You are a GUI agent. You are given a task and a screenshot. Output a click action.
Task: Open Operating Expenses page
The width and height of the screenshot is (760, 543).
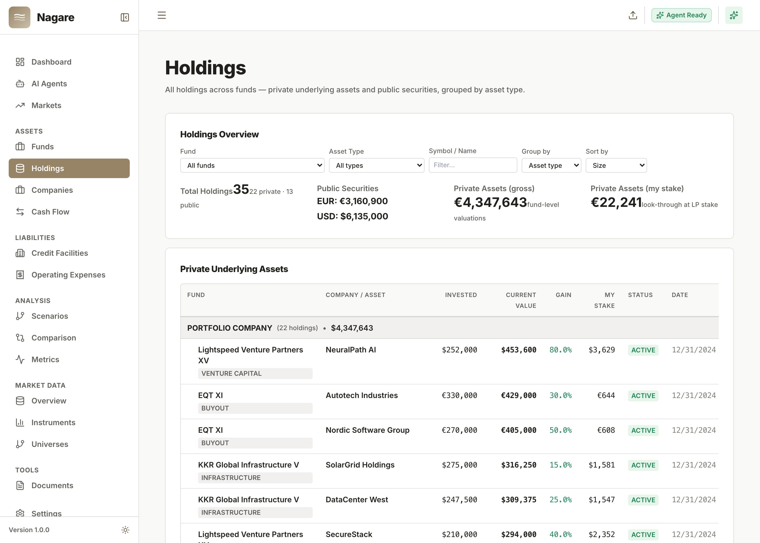69,275
